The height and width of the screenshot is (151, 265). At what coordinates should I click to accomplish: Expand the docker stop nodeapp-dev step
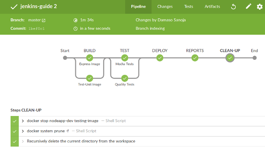pyautogui.click(x=23, y=121)
